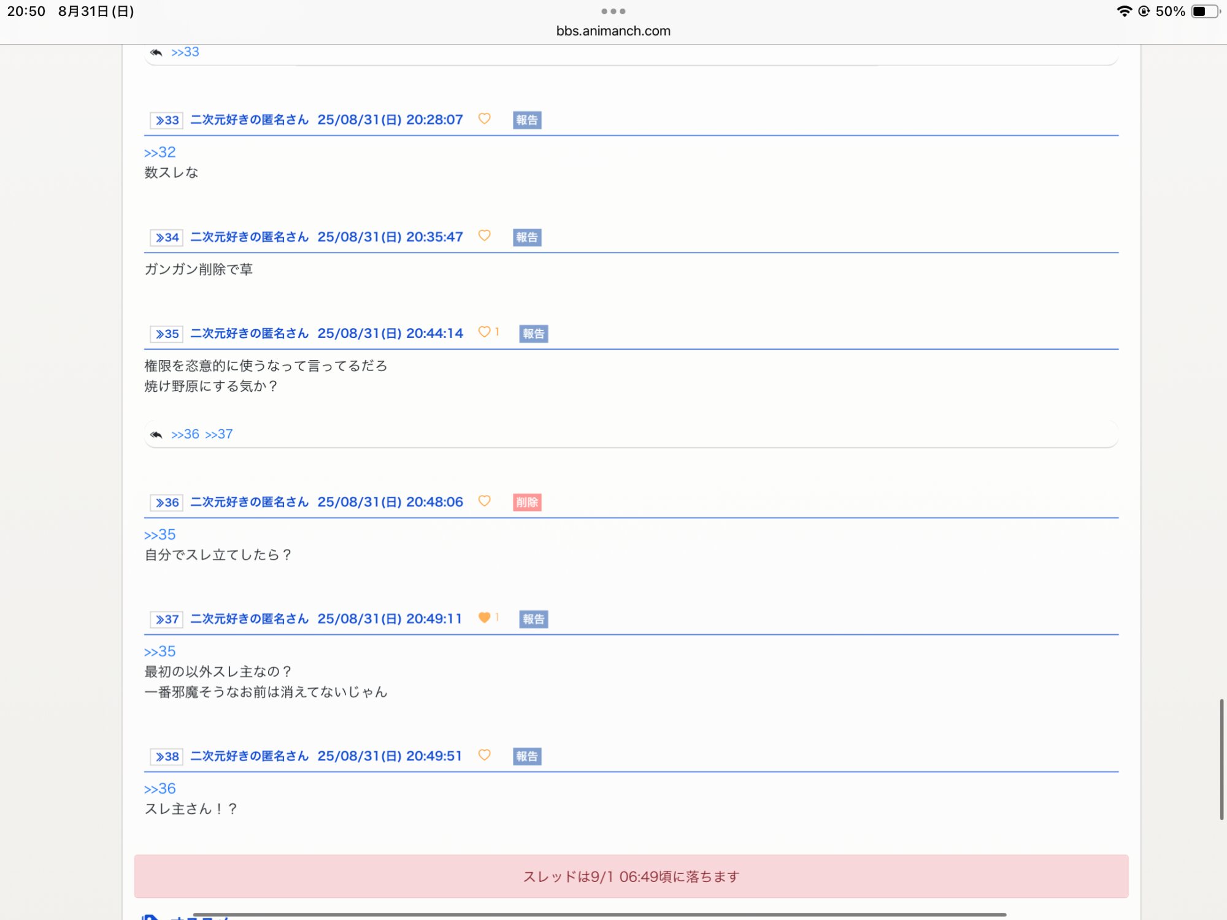Open post number »37 badge
1227x920 pixels.
(x=167, y=619)
